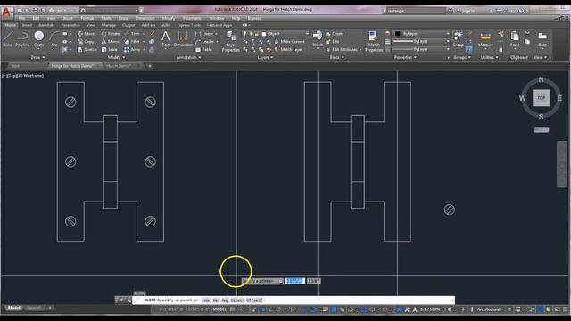
Task: Click the Linear dimension tool
Action: point(204,34)
